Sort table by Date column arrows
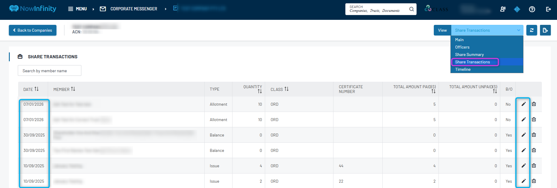The width and height of the screenshot is (557, 188). click(x=37, y=89)
